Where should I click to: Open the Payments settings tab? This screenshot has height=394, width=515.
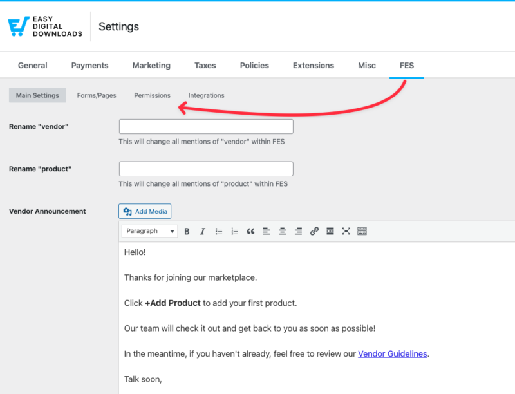click(x=89, y=65)
